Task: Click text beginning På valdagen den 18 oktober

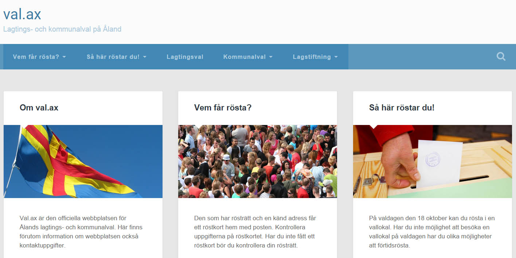Action: click(x=432, y=232)
